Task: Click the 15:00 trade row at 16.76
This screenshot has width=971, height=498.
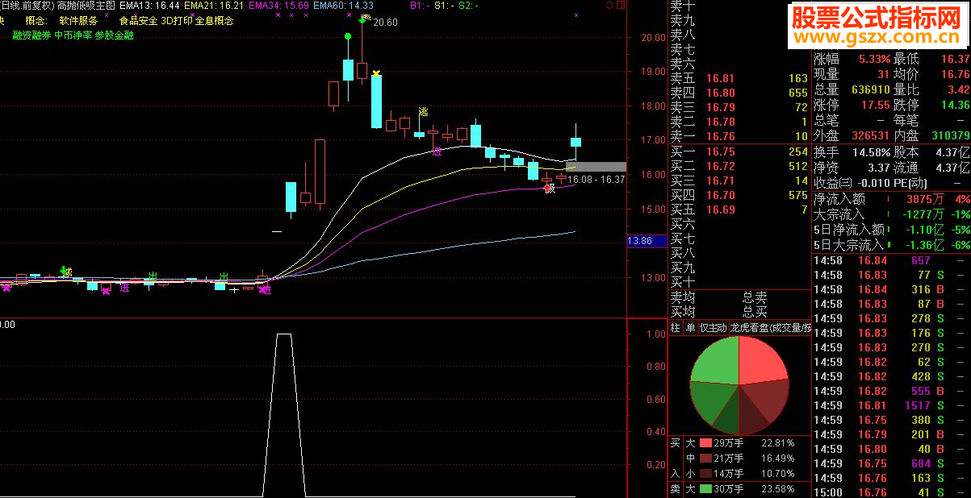Action: [x=891, y=492]
